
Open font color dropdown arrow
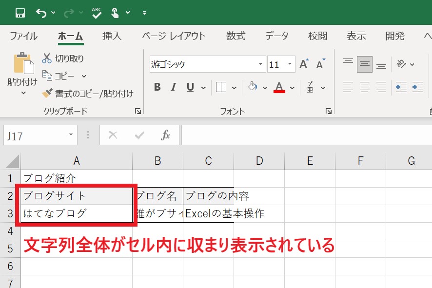pyautogui.click(x=293, y=88)
